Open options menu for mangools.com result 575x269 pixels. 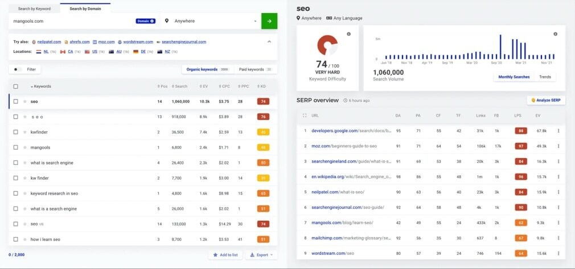(x=558, y=222)
